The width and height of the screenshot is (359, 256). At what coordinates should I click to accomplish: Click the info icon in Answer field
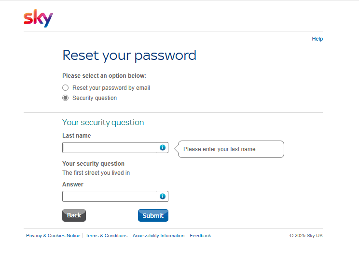[x=163, y=196]
